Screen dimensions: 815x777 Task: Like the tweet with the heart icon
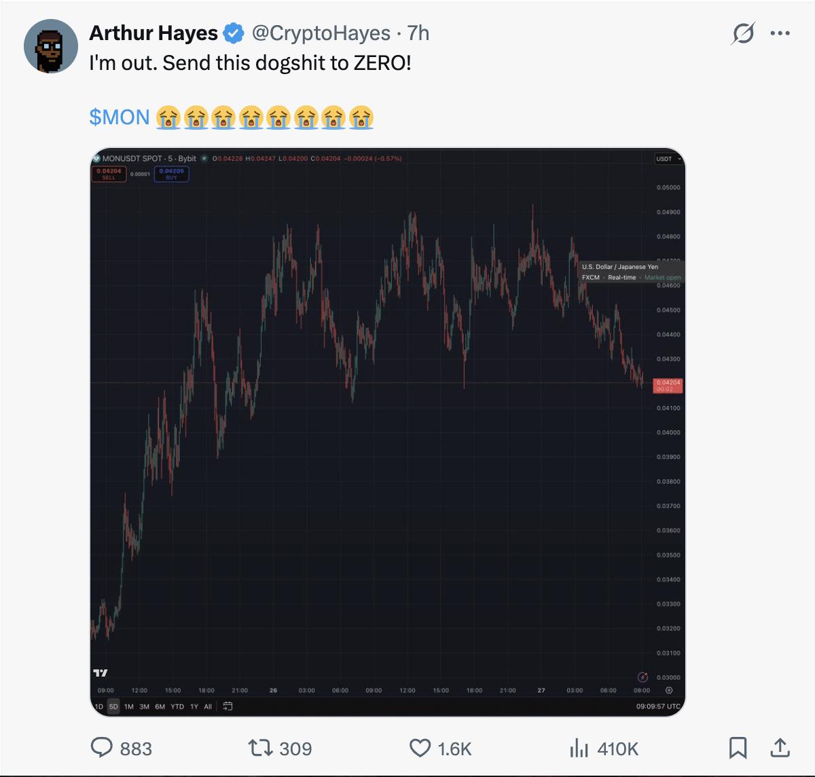coord(420,748)
